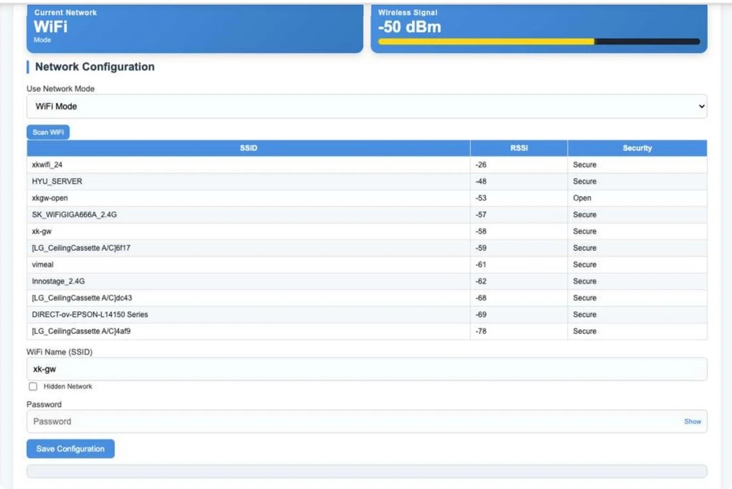This screenshot has height=489, width=732.
Task: Click the Network Configuration heading
Action: click(x=94, y=67)
